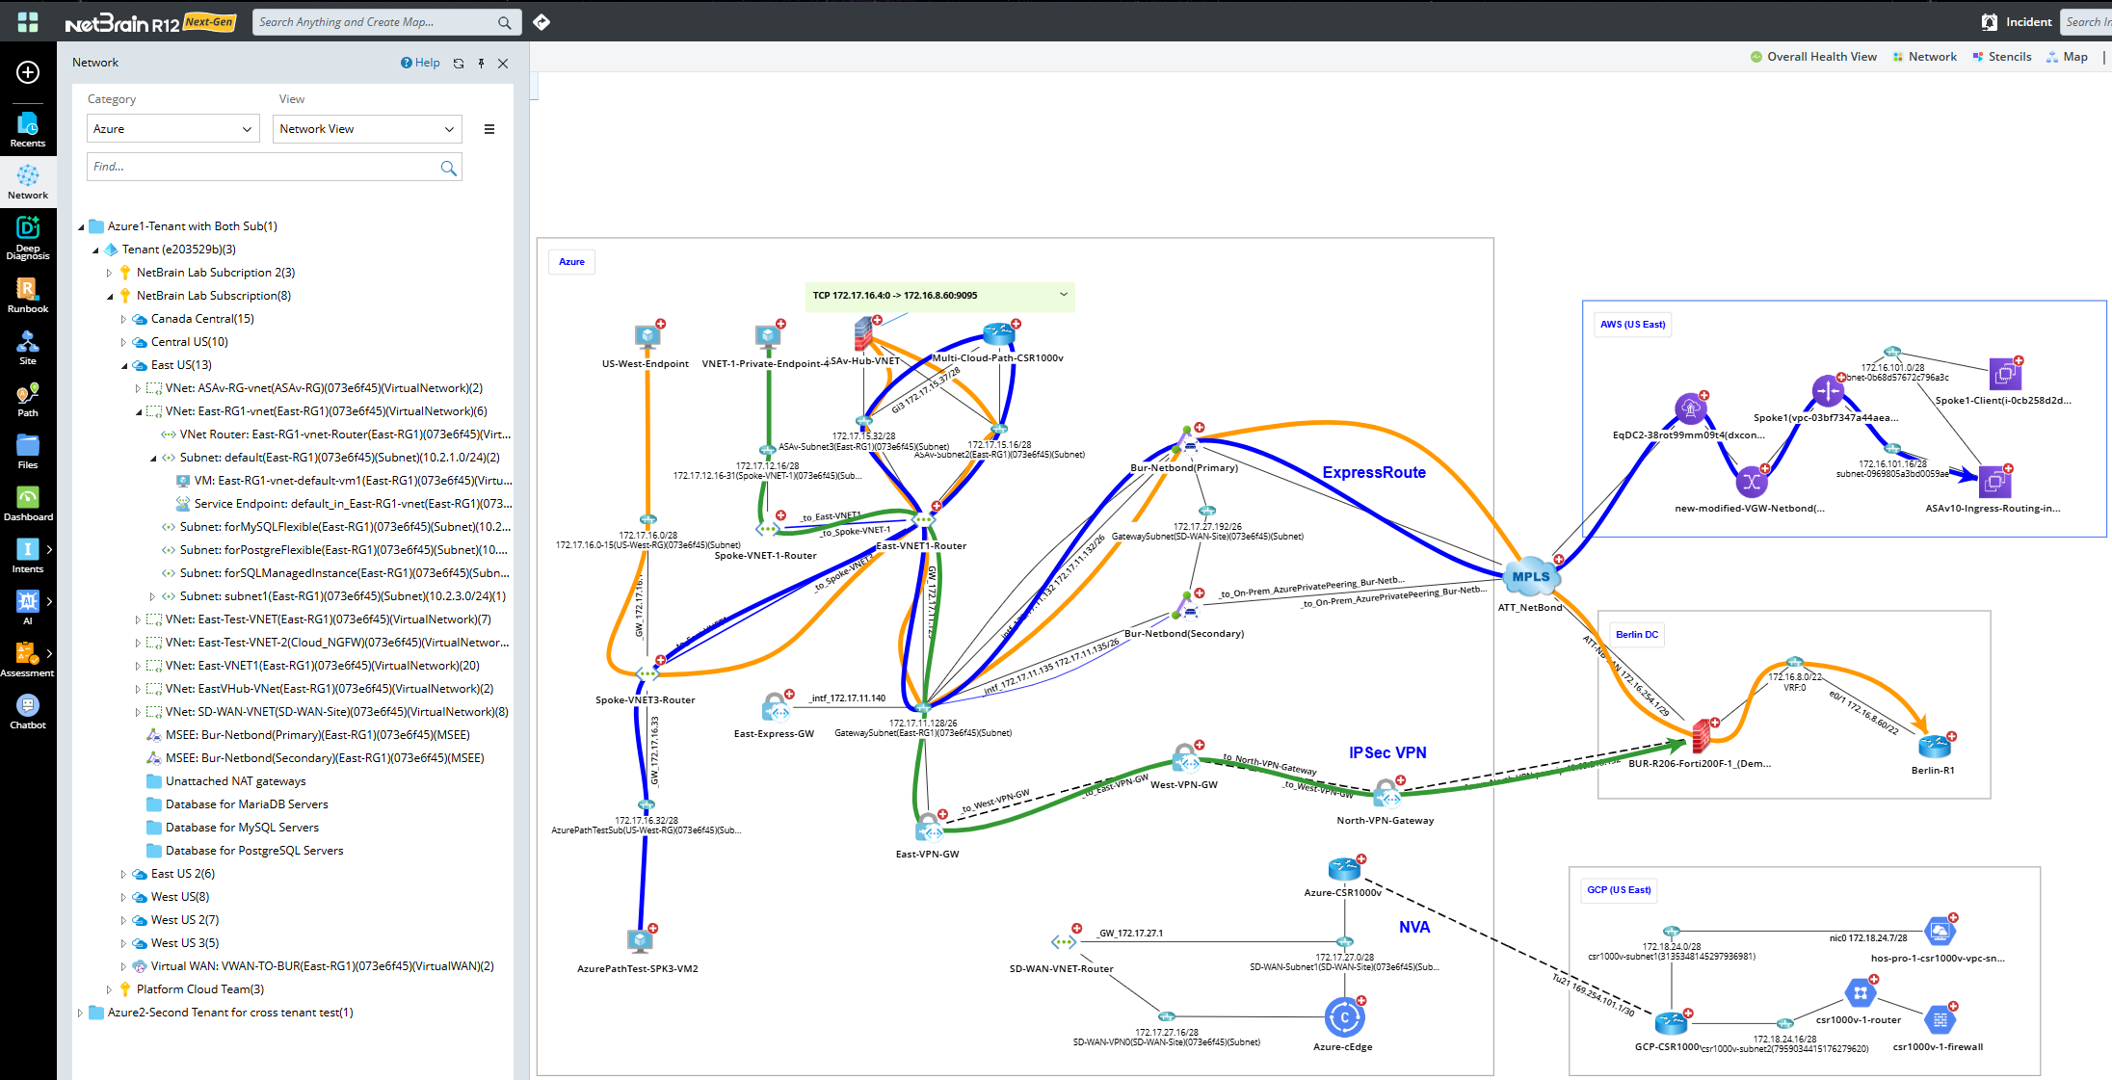Open Assessment in the sidebar

pyautogui.click(x=28, y=659)
